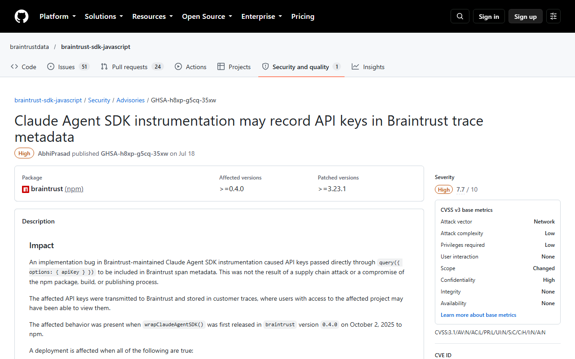Click the Insights graph icon
This screenshot has width=575, height=359.
pos(355,66)
